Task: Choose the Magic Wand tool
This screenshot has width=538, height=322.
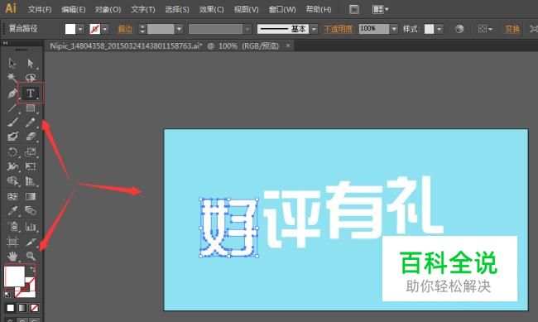Action: click(12, 78)
